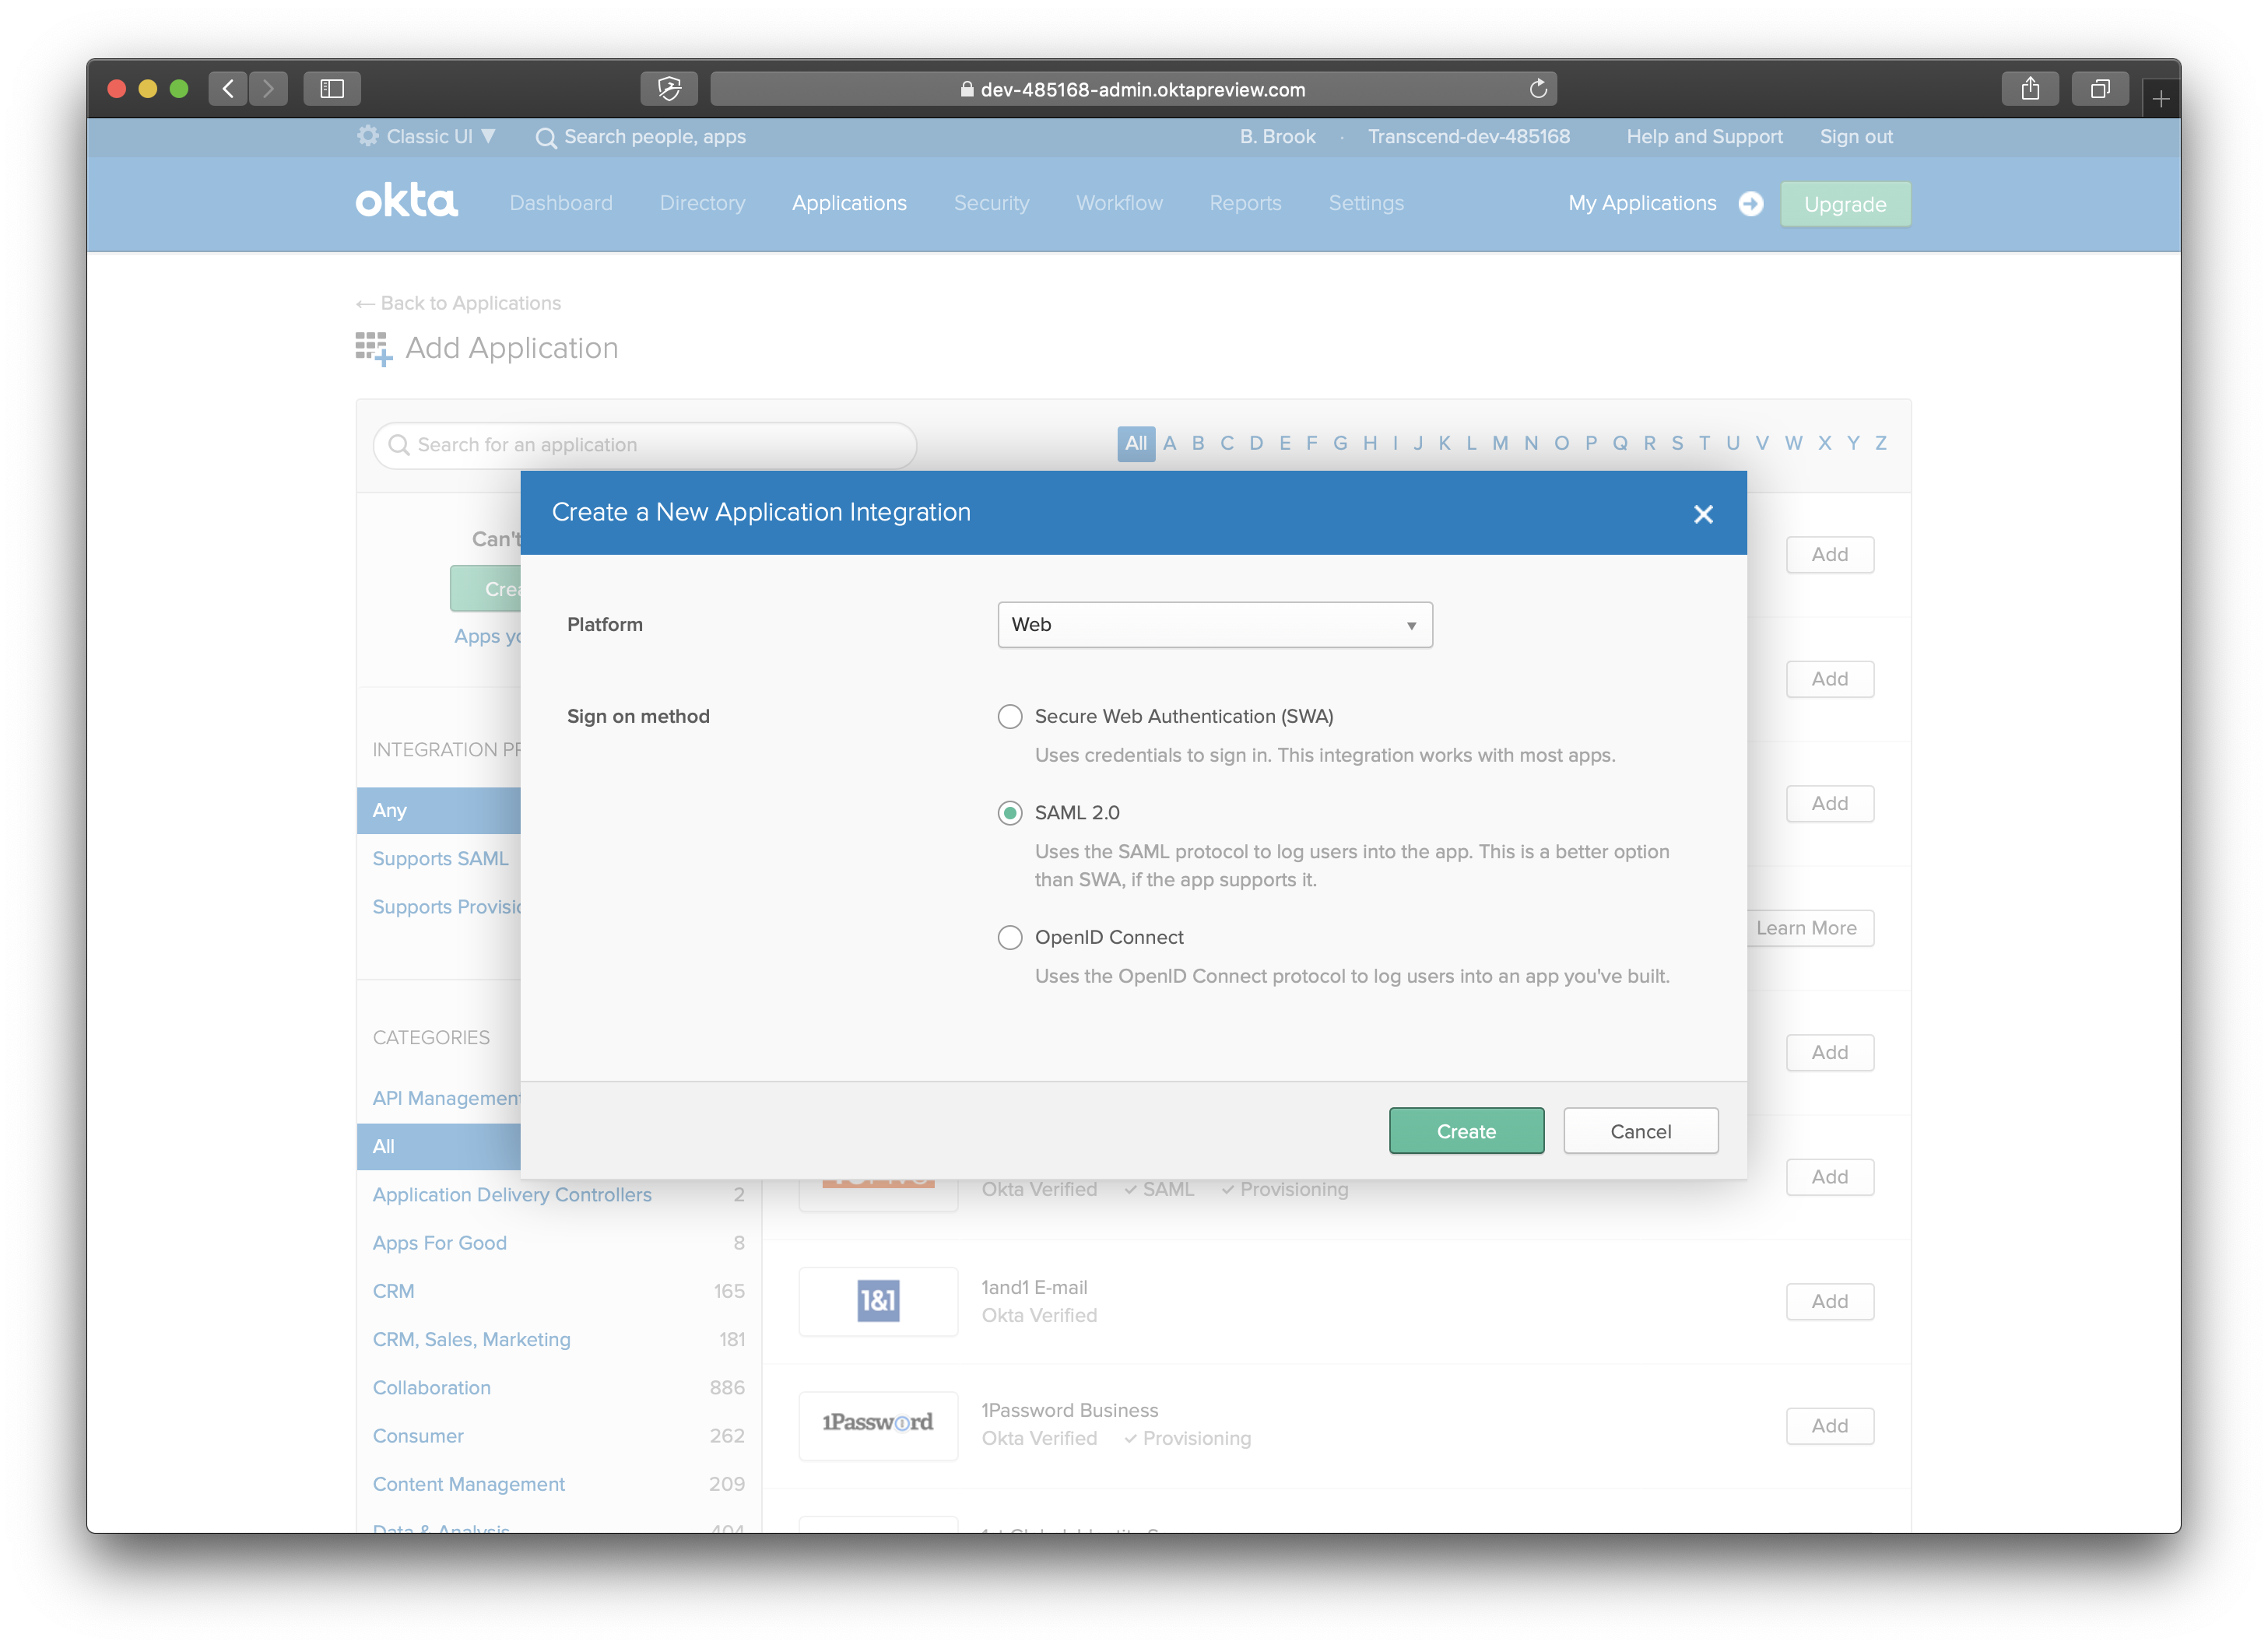Open the Applications menu
Screen dimensions: 2268x1648
[x=849, y=203]
